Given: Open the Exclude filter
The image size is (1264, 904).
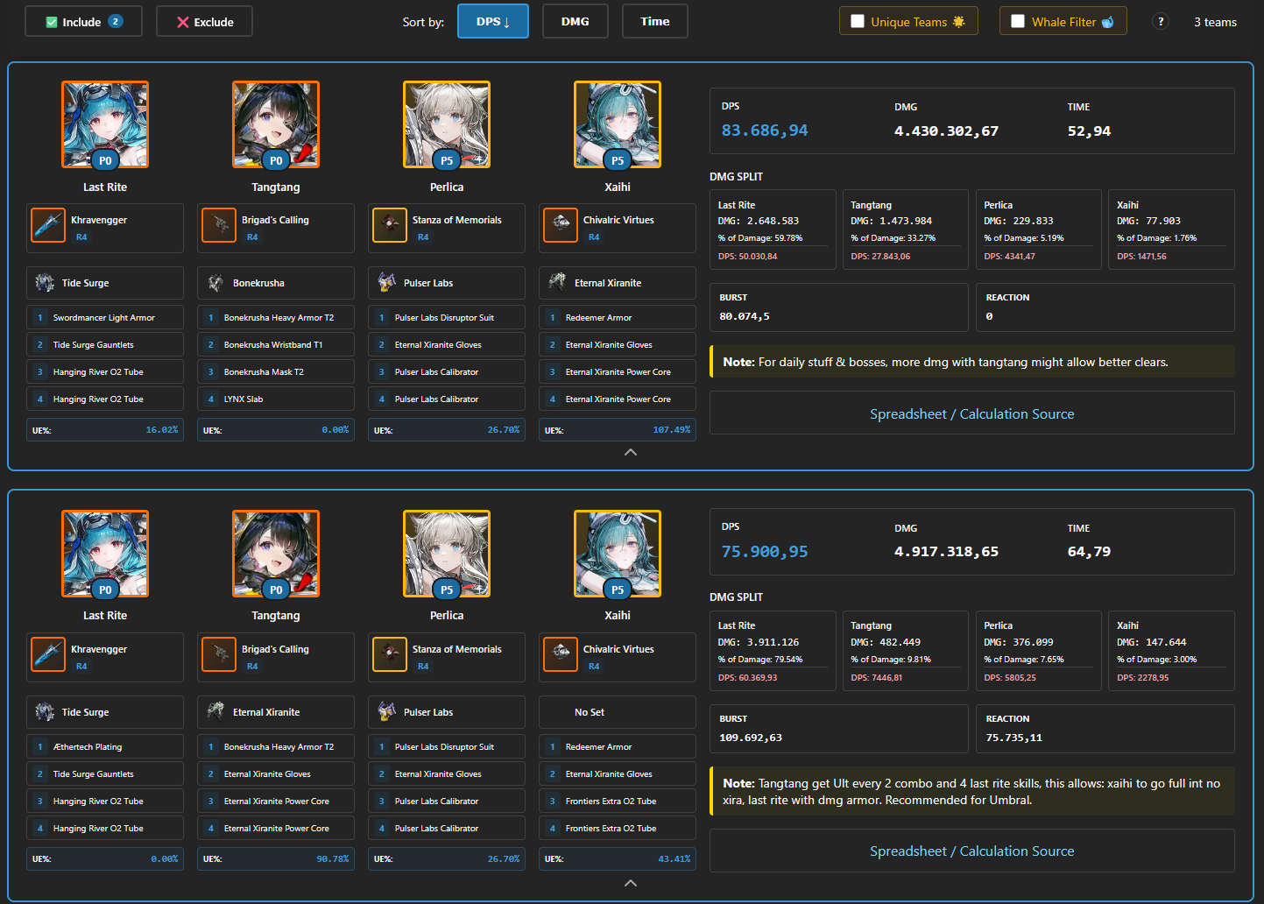Looking at the screenshot, I should [x=204, y=22].
